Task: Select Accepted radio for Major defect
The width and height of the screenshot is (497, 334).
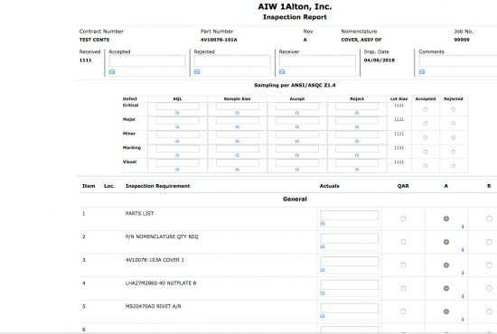Action: [426, 124]
